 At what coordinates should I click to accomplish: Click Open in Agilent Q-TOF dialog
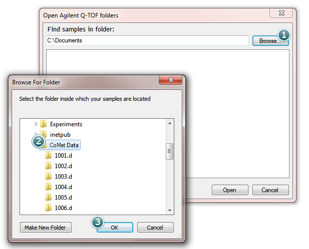(x=230, y=190)
